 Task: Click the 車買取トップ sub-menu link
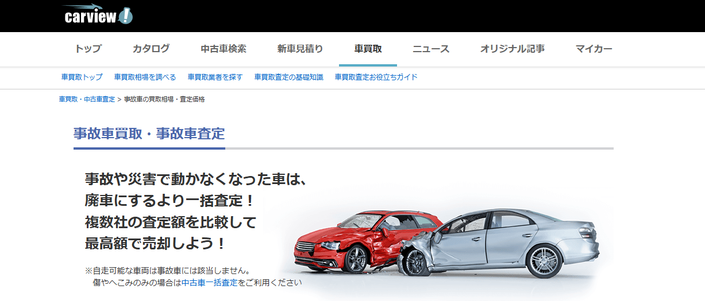coord(82,77)
